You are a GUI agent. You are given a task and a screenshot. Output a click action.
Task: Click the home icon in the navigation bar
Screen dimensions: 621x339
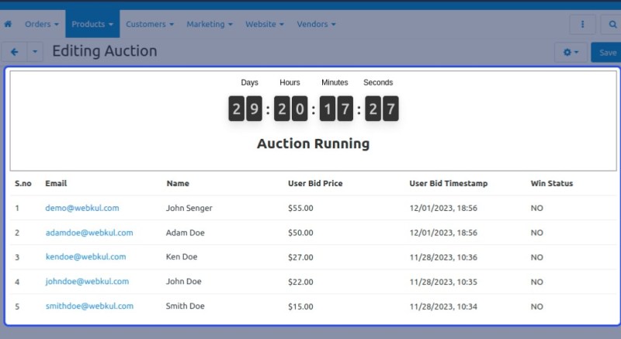(x=8, y=24)
